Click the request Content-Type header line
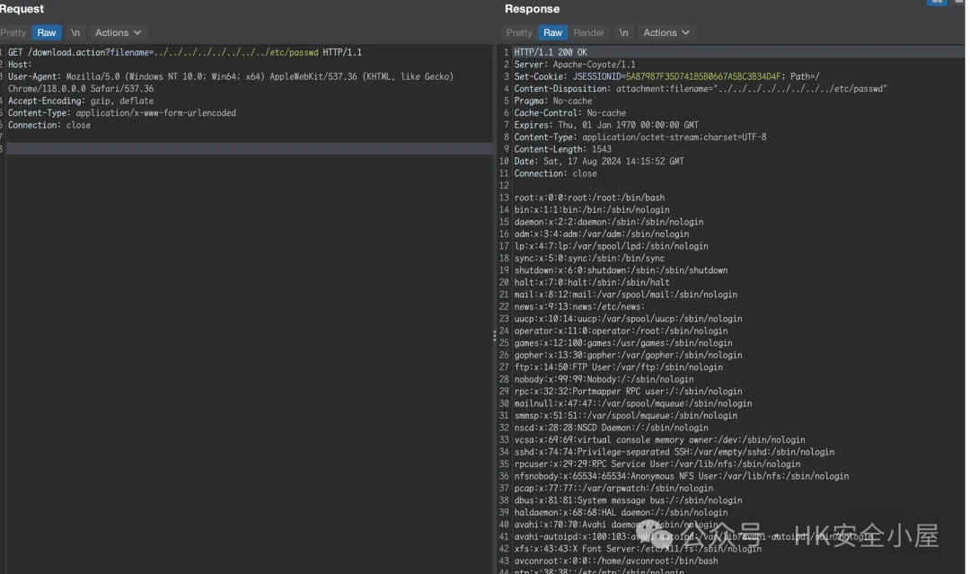Screen dimensions: 970x574 click(x=122, y=113)
